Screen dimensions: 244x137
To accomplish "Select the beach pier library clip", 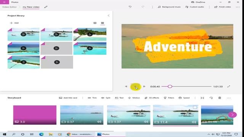I will [90, 34].
